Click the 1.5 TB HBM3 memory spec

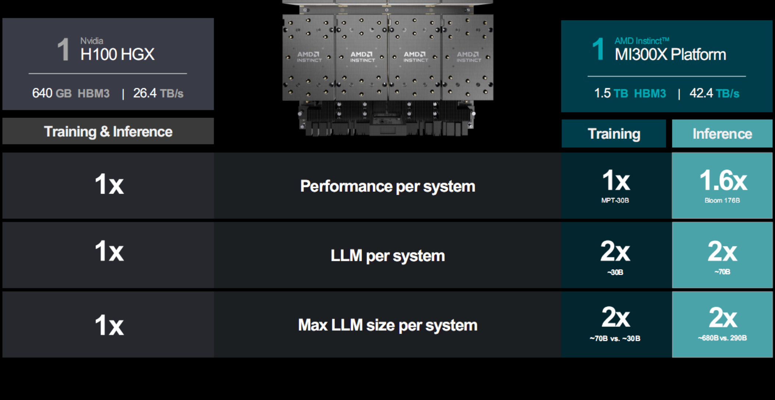click(x=630, y=93)
